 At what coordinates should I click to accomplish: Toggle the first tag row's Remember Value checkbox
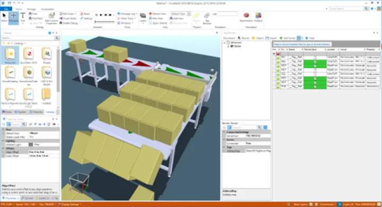point(315,57)
